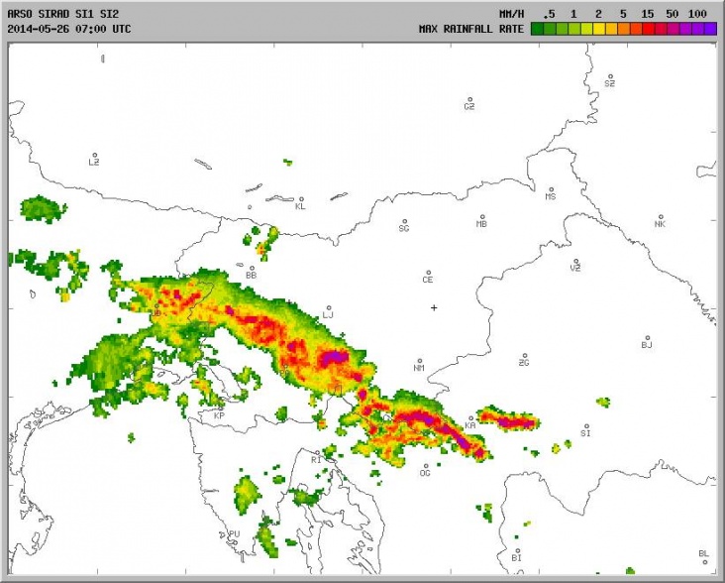Select the ZG city marker
Image resolution: width=725 pixels, height=583 pixels.
coord(524,356)
